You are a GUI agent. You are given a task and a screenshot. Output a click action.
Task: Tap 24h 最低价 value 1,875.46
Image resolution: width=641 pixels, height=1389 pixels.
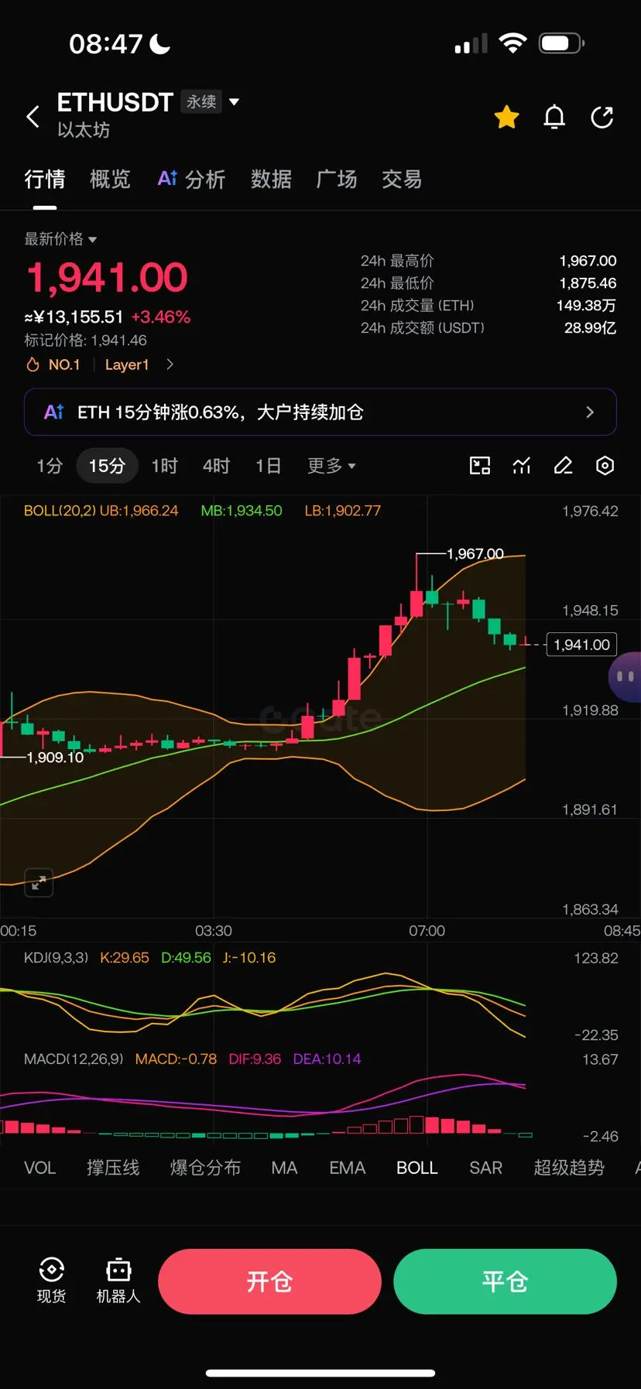pos(588,283)
